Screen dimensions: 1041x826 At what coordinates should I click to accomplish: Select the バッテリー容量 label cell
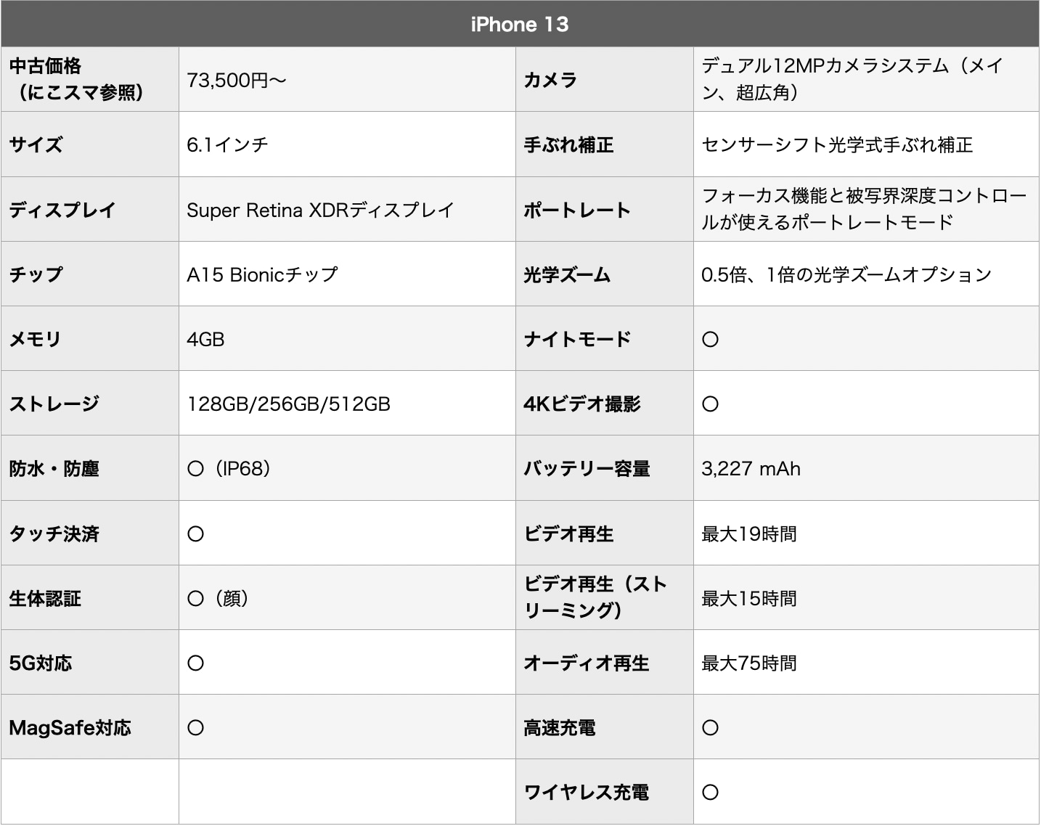pos(605,468)
